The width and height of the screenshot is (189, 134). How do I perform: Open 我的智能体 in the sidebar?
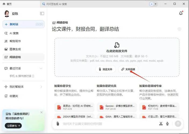(x=23, y=87)
